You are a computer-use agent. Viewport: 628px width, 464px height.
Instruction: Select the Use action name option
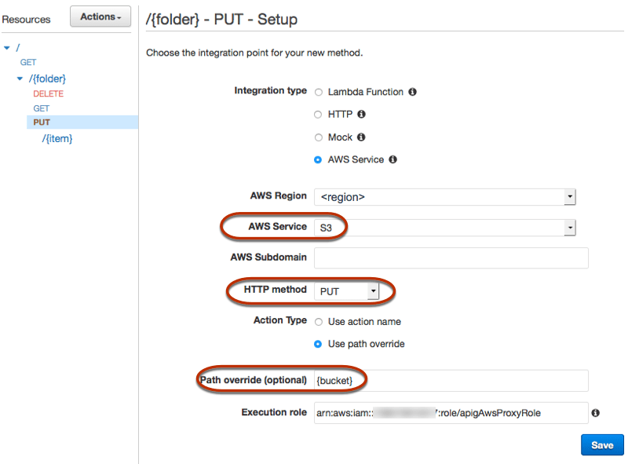[319, 321]
